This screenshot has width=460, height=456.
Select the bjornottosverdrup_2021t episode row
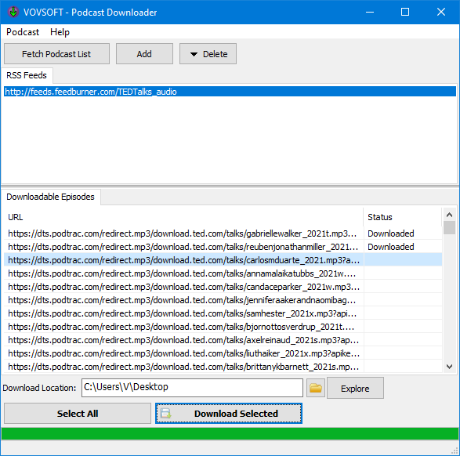[x=223, y=327]
